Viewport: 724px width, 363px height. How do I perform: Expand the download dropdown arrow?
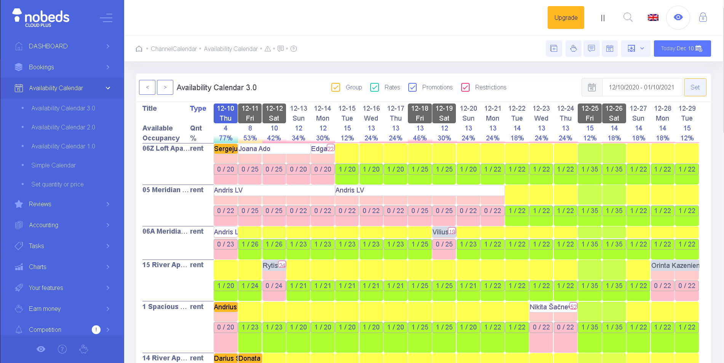[x=642, y=48]
